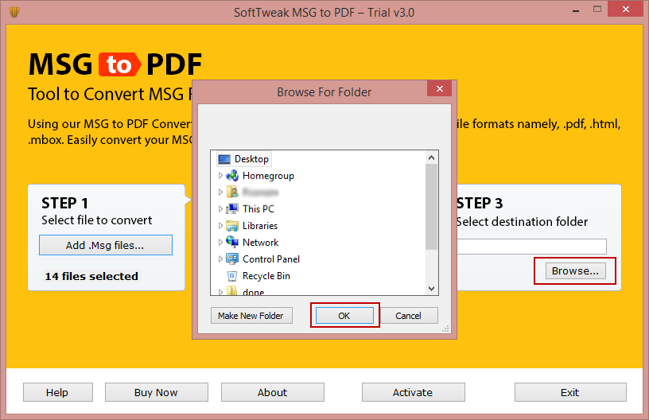Click the Activate button

[x=413, y=392]
